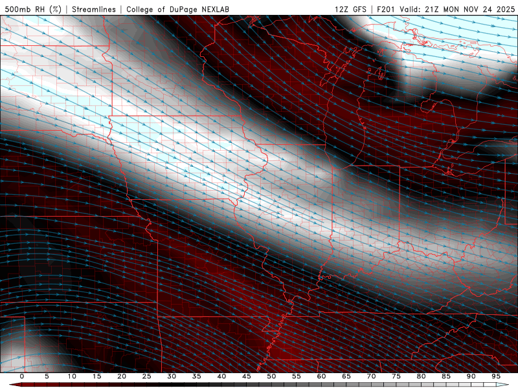Click the colorbar label '55'
The height and width of the screenshot is (388, 518).
[297, 376]
